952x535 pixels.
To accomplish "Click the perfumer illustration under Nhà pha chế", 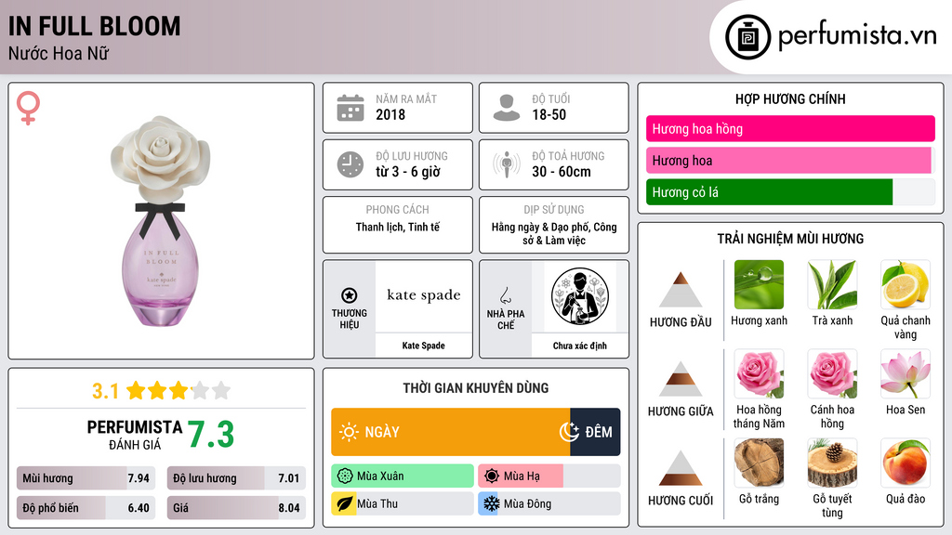I will [580, 296].
